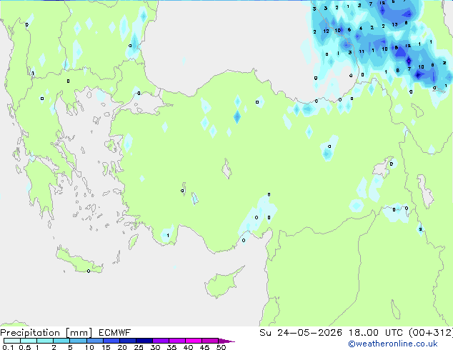Click the legend label '35'
This screenshot has height=350, width=453.
[171, 347]
